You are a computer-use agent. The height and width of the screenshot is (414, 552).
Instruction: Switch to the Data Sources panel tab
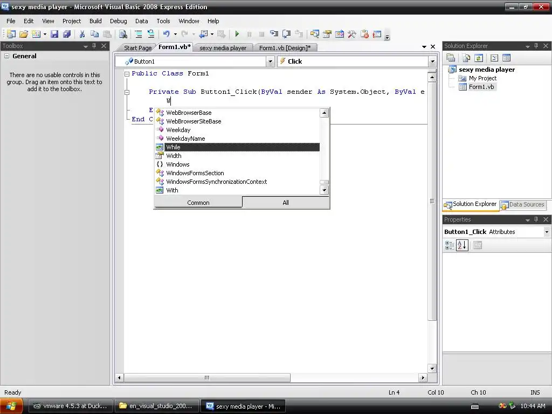pyautogui.click(x=523, y=204)
